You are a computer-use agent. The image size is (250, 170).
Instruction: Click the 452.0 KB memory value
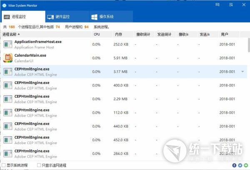(x=121, y=140)
